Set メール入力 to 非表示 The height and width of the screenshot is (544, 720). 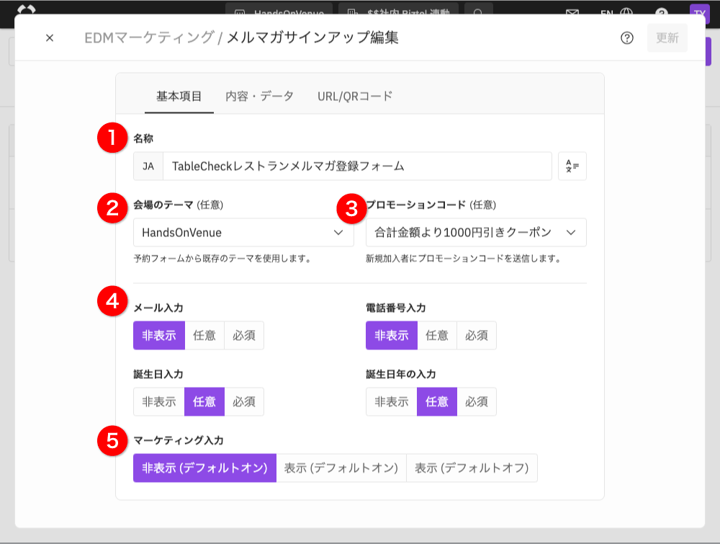[x=159, y=335]
